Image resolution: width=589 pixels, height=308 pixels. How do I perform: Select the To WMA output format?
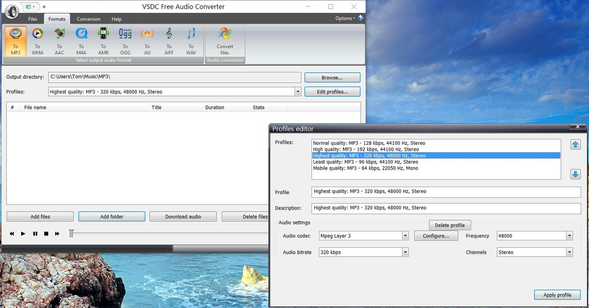coord(37,41)
